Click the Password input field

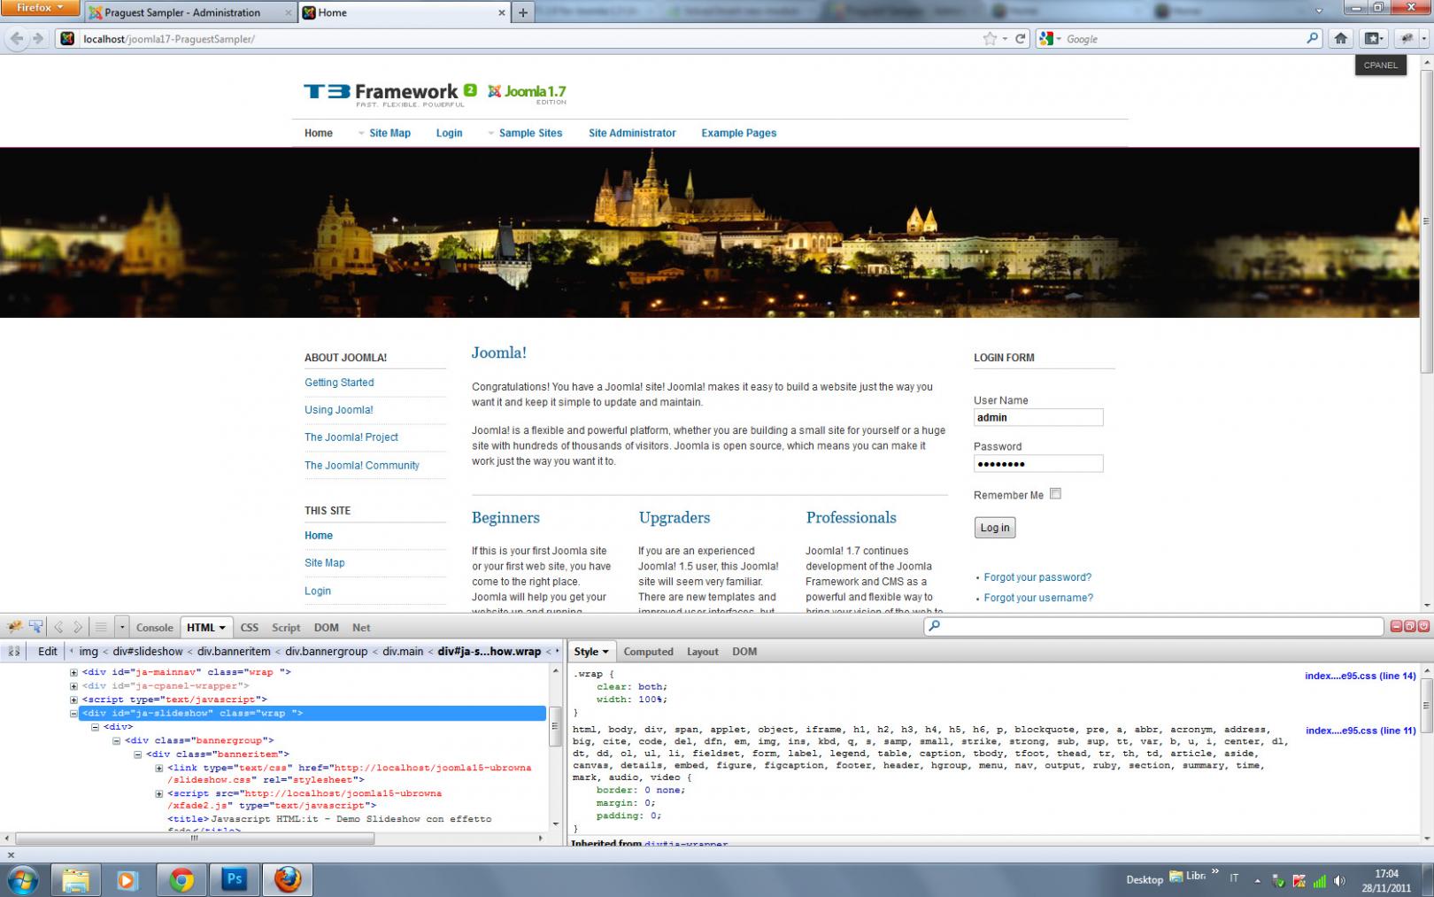[1038, 463]
